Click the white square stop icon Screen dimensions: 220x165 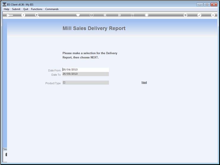point(146,15)
